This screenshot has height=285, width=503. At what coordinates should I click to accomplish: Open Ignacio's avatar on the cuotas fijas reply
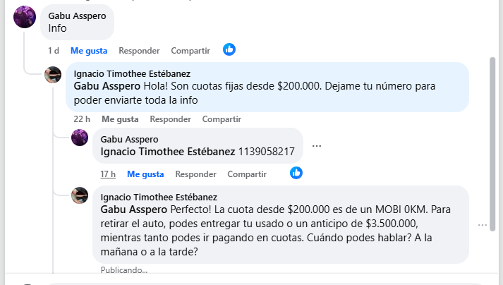tap(53, 75)
